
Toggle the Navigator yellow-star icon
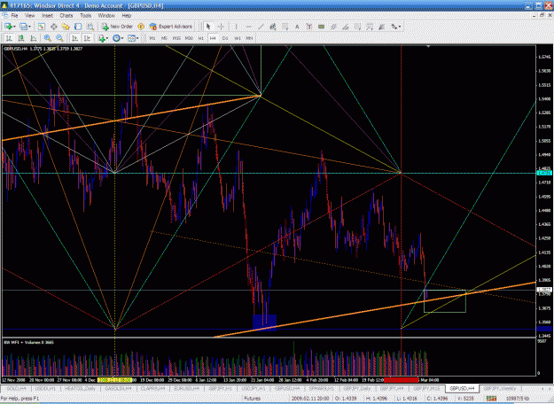pyautogui.click(x=66, y=27)
